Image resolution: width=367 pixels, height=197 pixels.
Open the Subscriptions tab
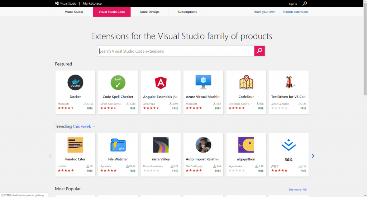pyautogui.click(x=187, y=12)
